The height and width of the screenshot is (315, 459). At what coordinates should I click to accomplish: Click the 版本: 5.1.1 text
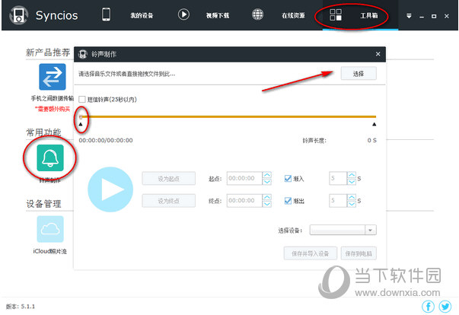click(x=21, y=307)
